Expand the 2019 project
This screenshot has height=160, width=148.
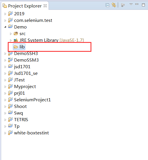(5, 14)
